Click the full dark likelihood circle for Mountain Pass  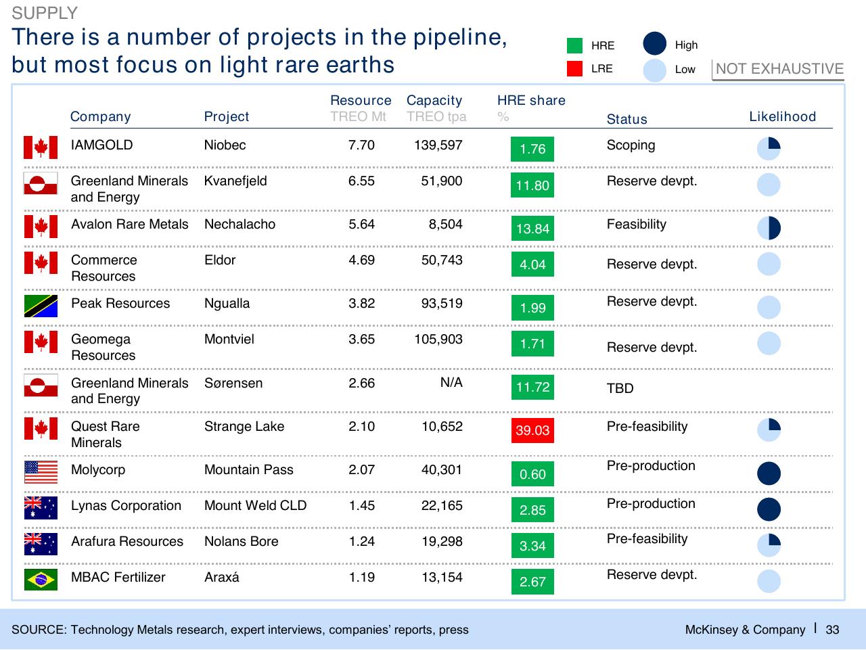[x=769, y=473]
